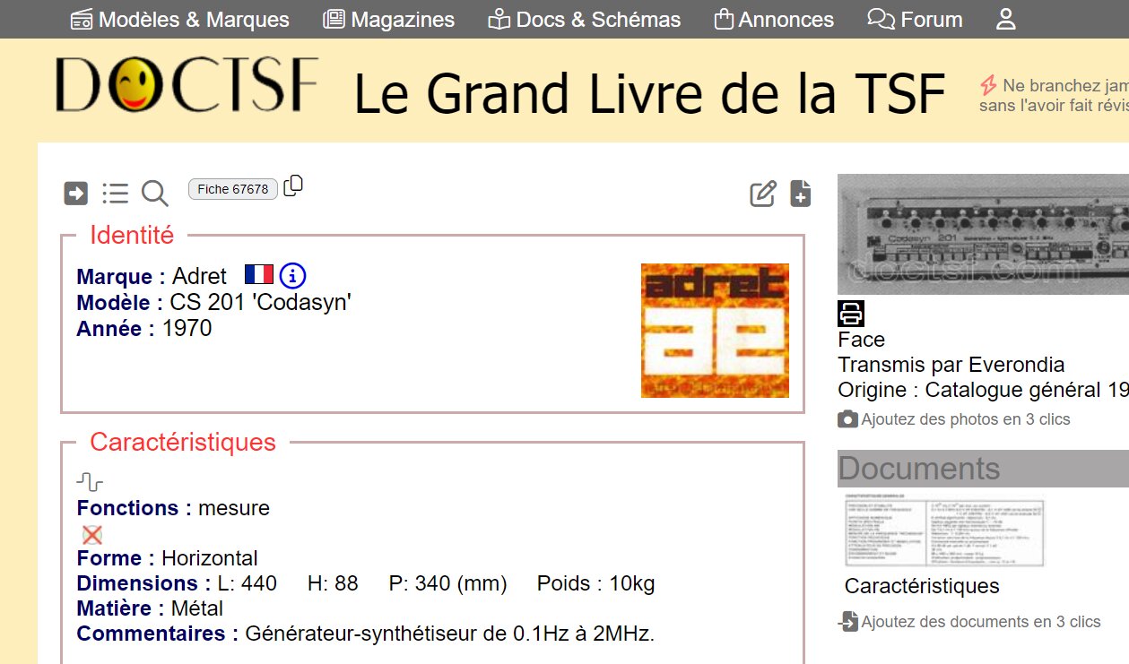Open the list view icon
This screenshot has width=1129, height=664.
coord(115,193)
